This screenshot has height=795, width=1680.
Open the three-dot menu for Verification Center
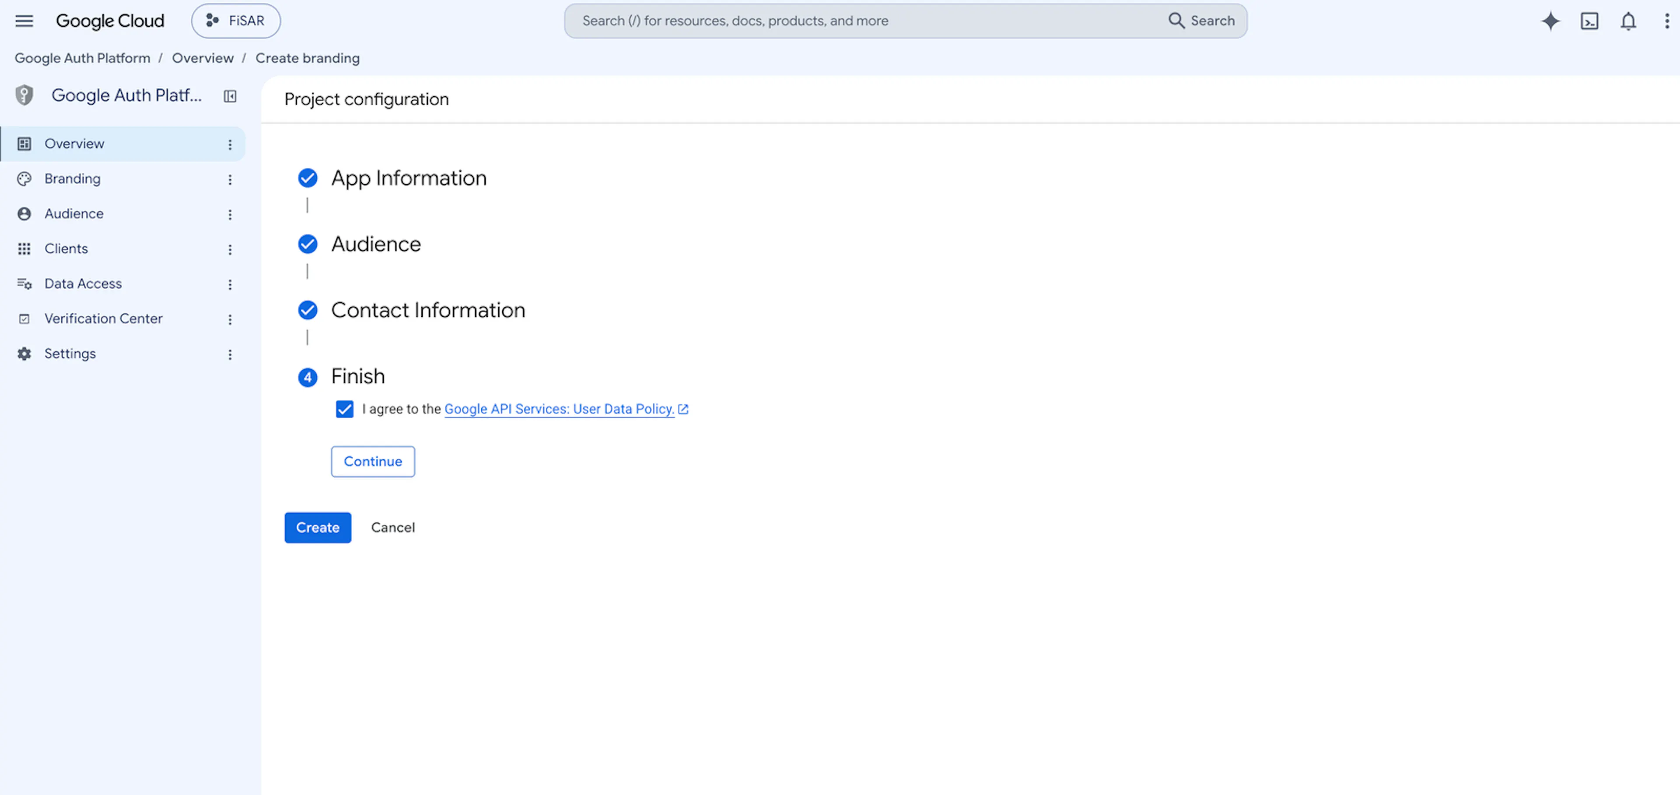[x=230, y=319]
